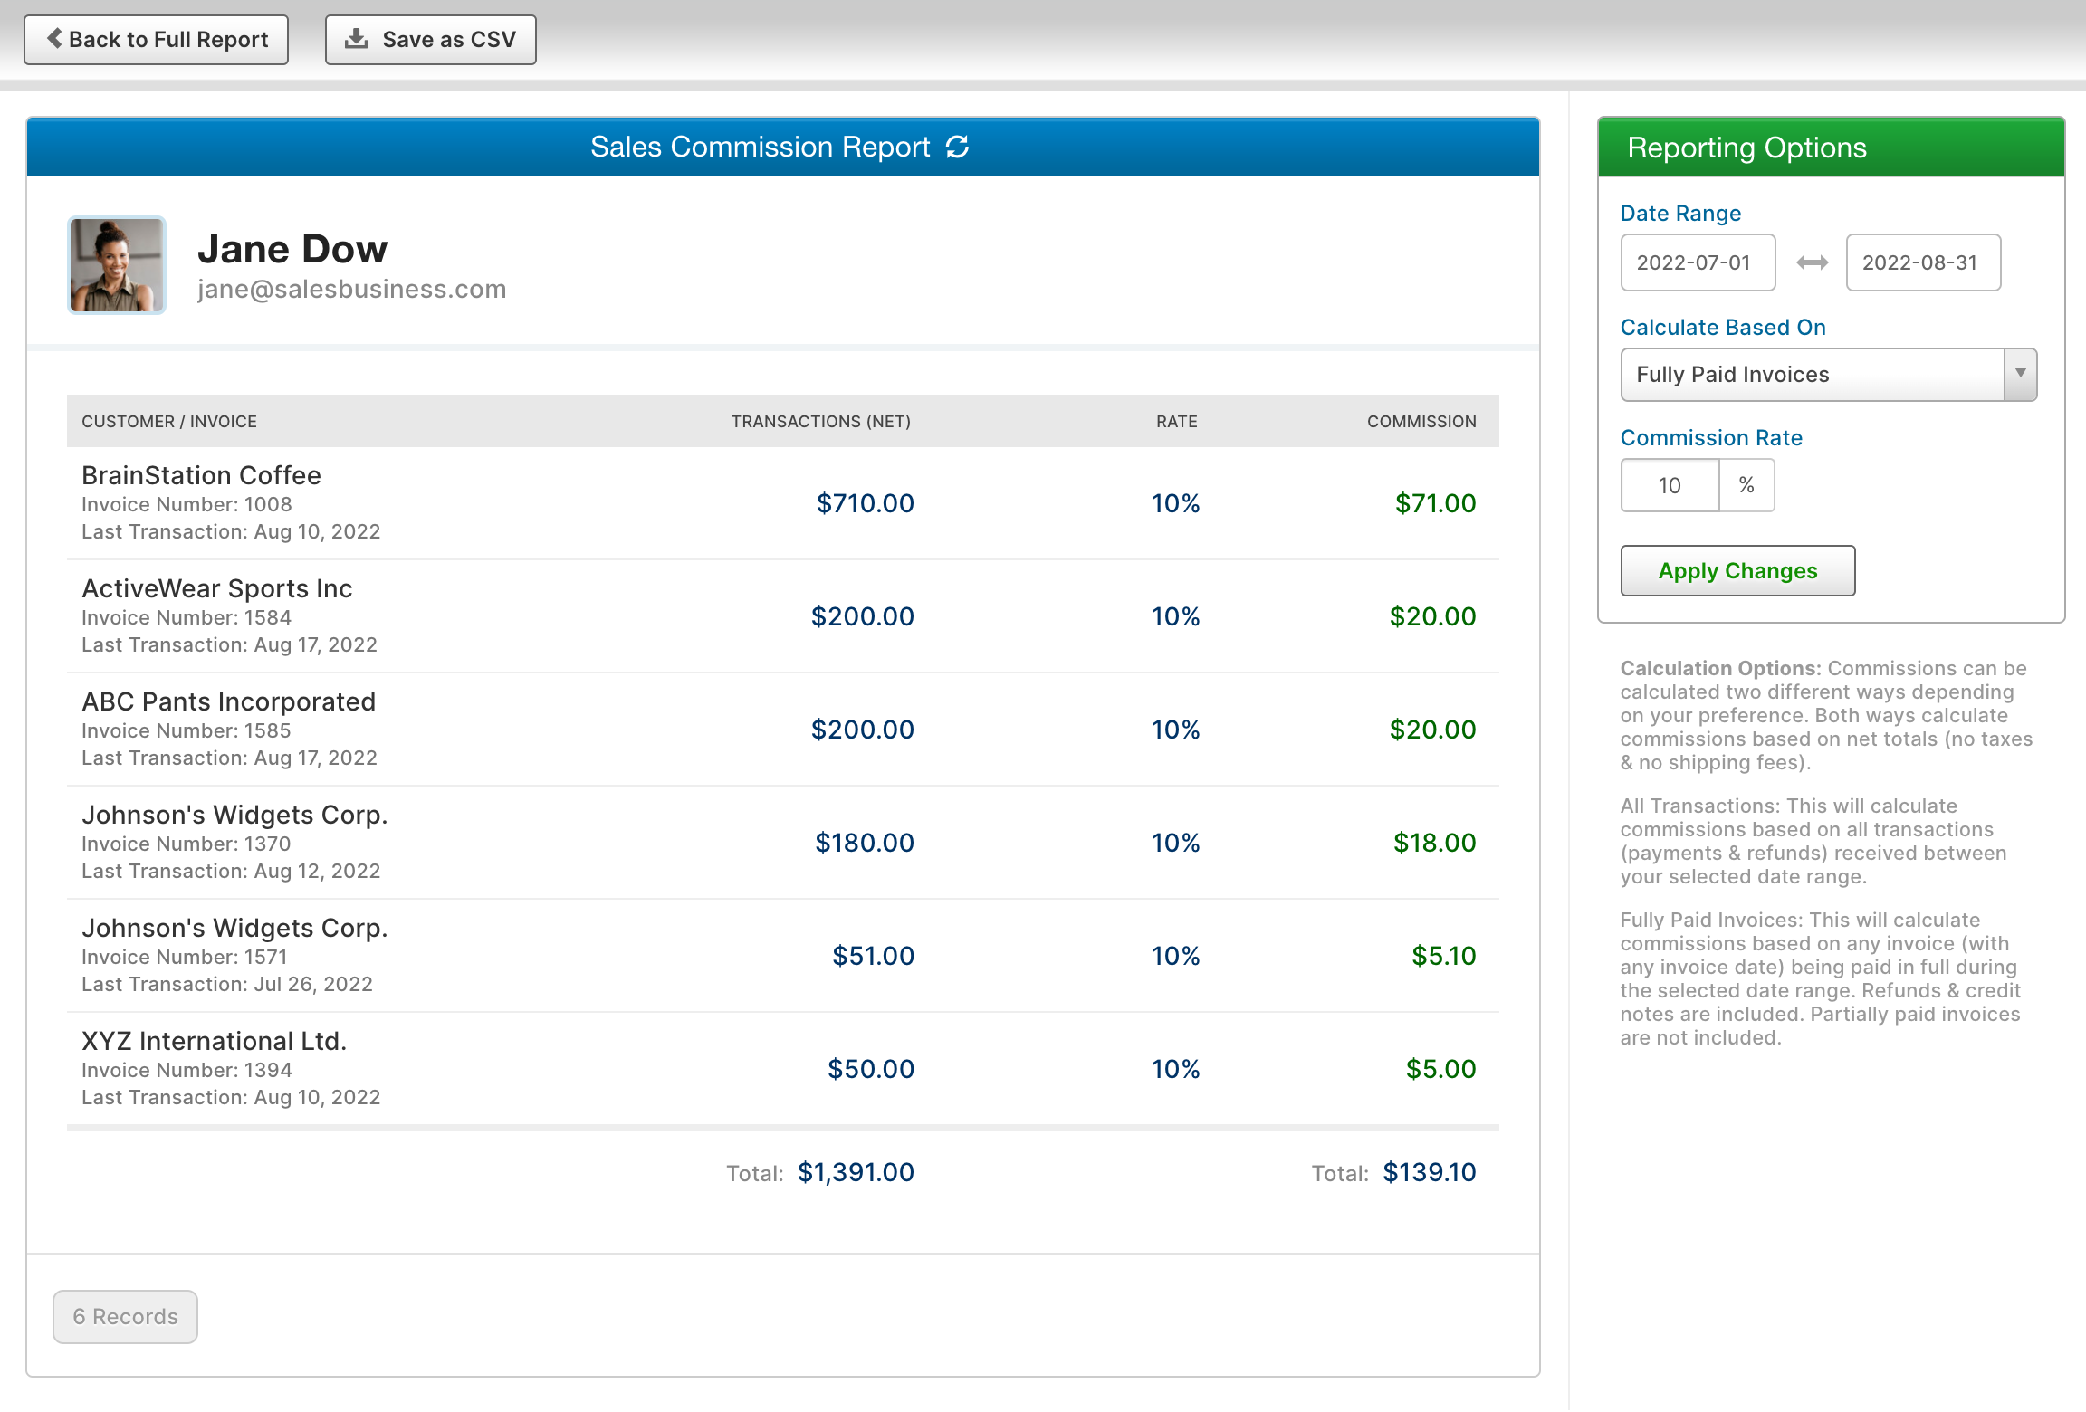Click the 6 Records badge
Image resolution: width=2086 pixels, height=1412 pixels.
125,1316
